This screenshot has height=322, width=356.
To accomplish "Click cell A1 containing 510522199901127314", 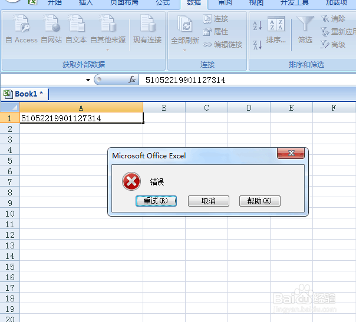I will [x=81, y=118].
